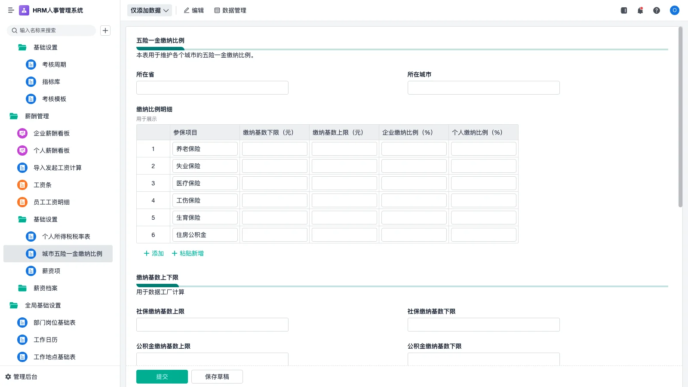Open the notification bell icon
The width and height of the screenshot is (688, 387).
640,10
